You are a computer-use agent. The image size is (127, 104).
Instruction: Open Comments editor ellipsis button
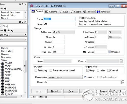click(x=123, y=82)
